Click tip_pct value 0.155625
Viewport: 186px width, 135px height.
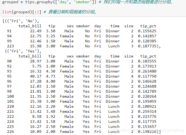tap(147, 31)
